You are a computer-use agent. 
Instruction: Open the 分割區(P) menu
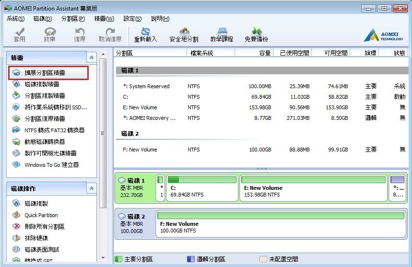pos(73,19)
